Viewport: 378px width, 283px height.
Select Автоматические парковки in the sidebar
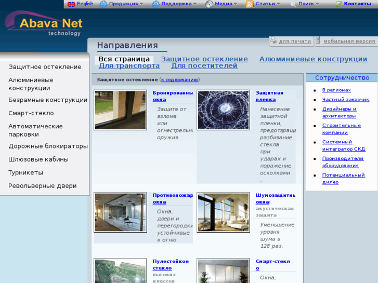(35, 130)
